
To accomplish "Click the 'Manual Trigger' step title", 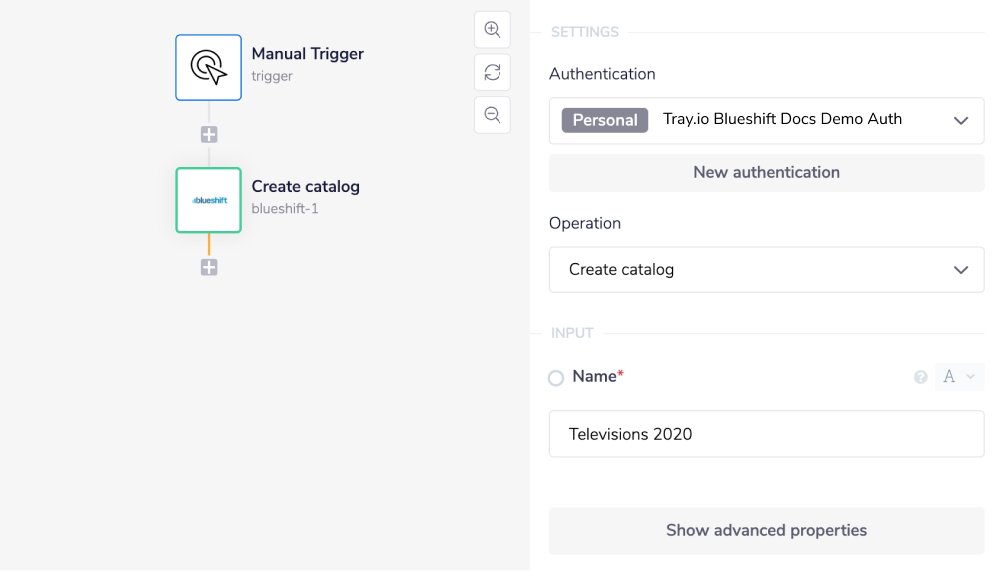I will pos(307,54).
